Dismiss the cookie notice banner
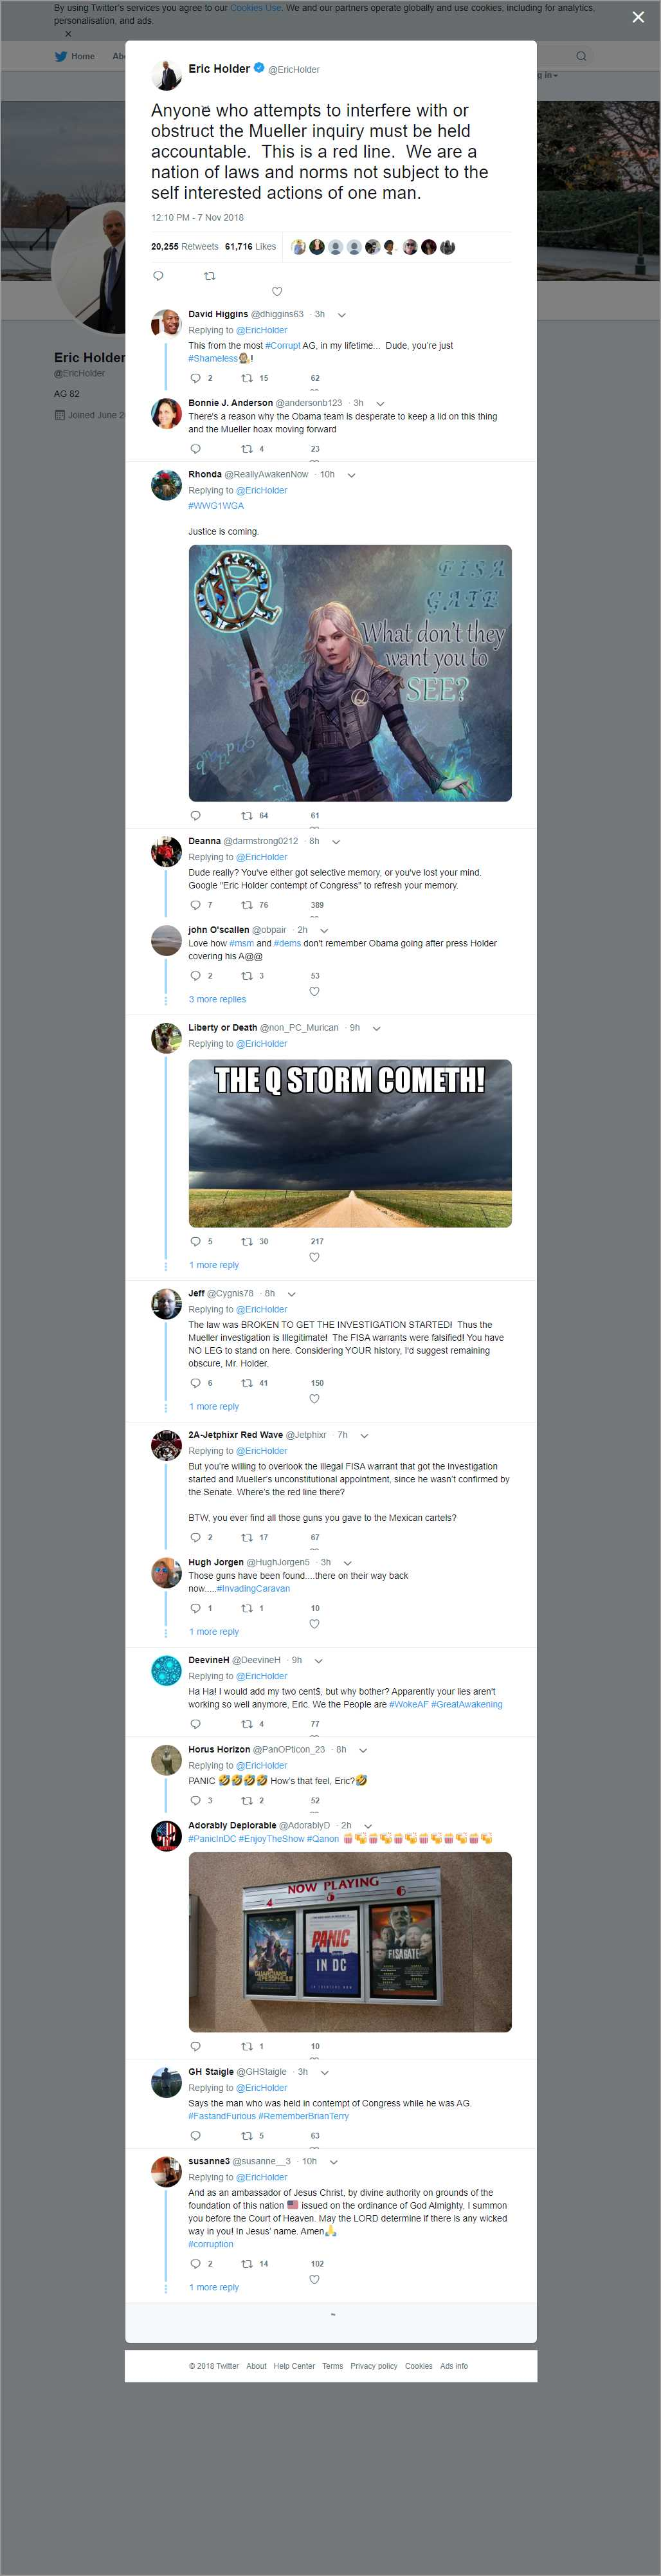The width and height of the screenshot is (661, 2576). (x=68, y=34)
